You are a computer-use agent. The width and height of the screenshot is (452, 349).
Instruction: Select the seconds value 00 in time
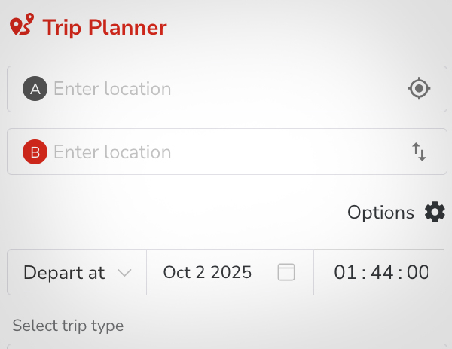417,272
